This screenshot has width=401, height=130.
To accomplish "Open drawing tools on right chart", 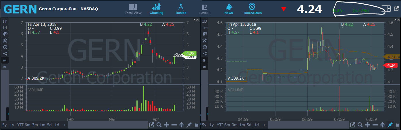I will click(x=205, y=41).
